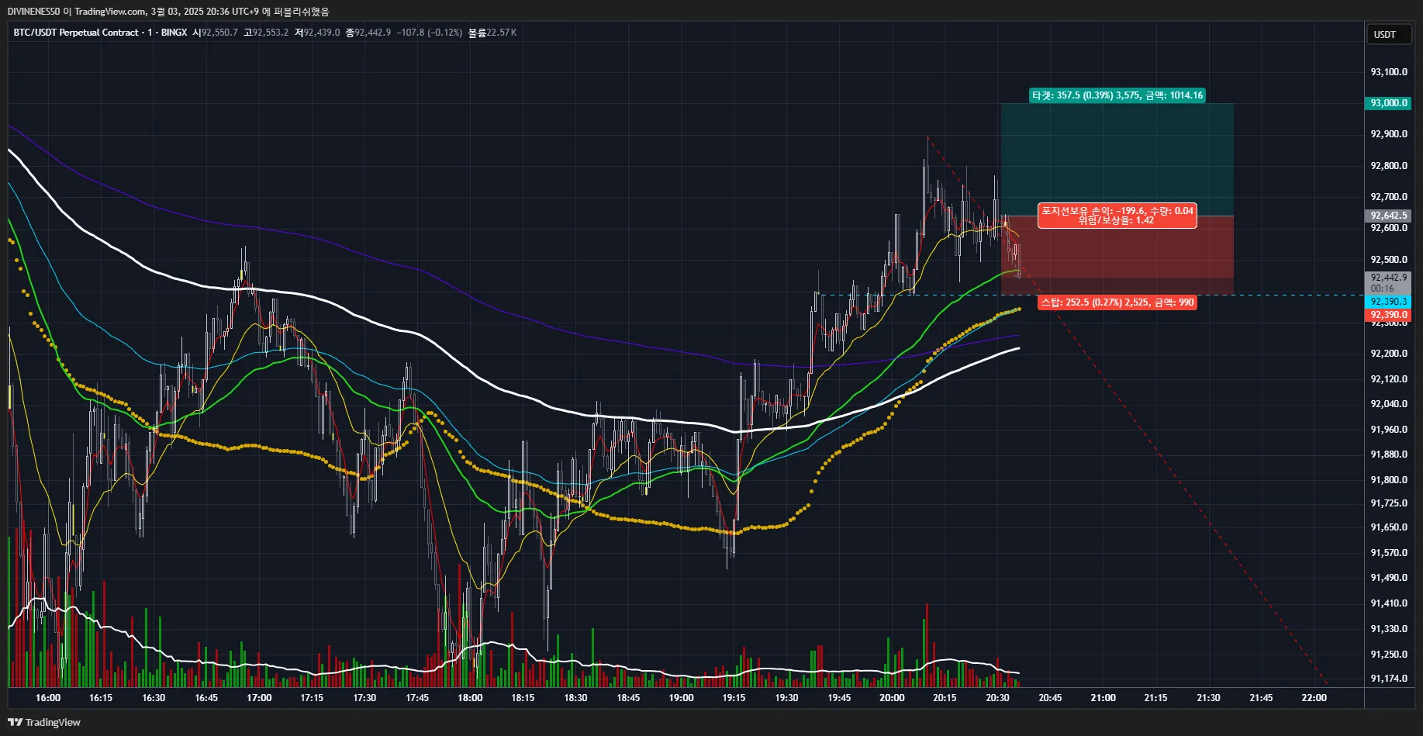Click the 18:15 time axis label

click(523, 698)
